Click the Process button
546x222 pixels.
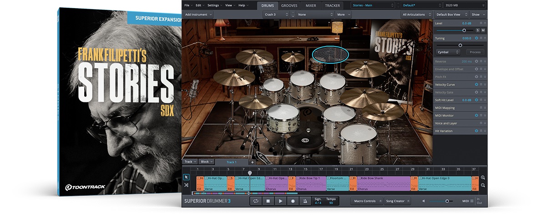click(475, 52)
